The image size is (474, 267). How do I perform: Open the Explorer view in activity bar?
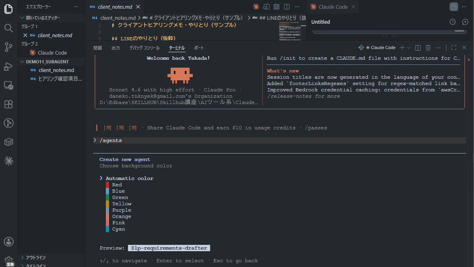click(8, 9)
